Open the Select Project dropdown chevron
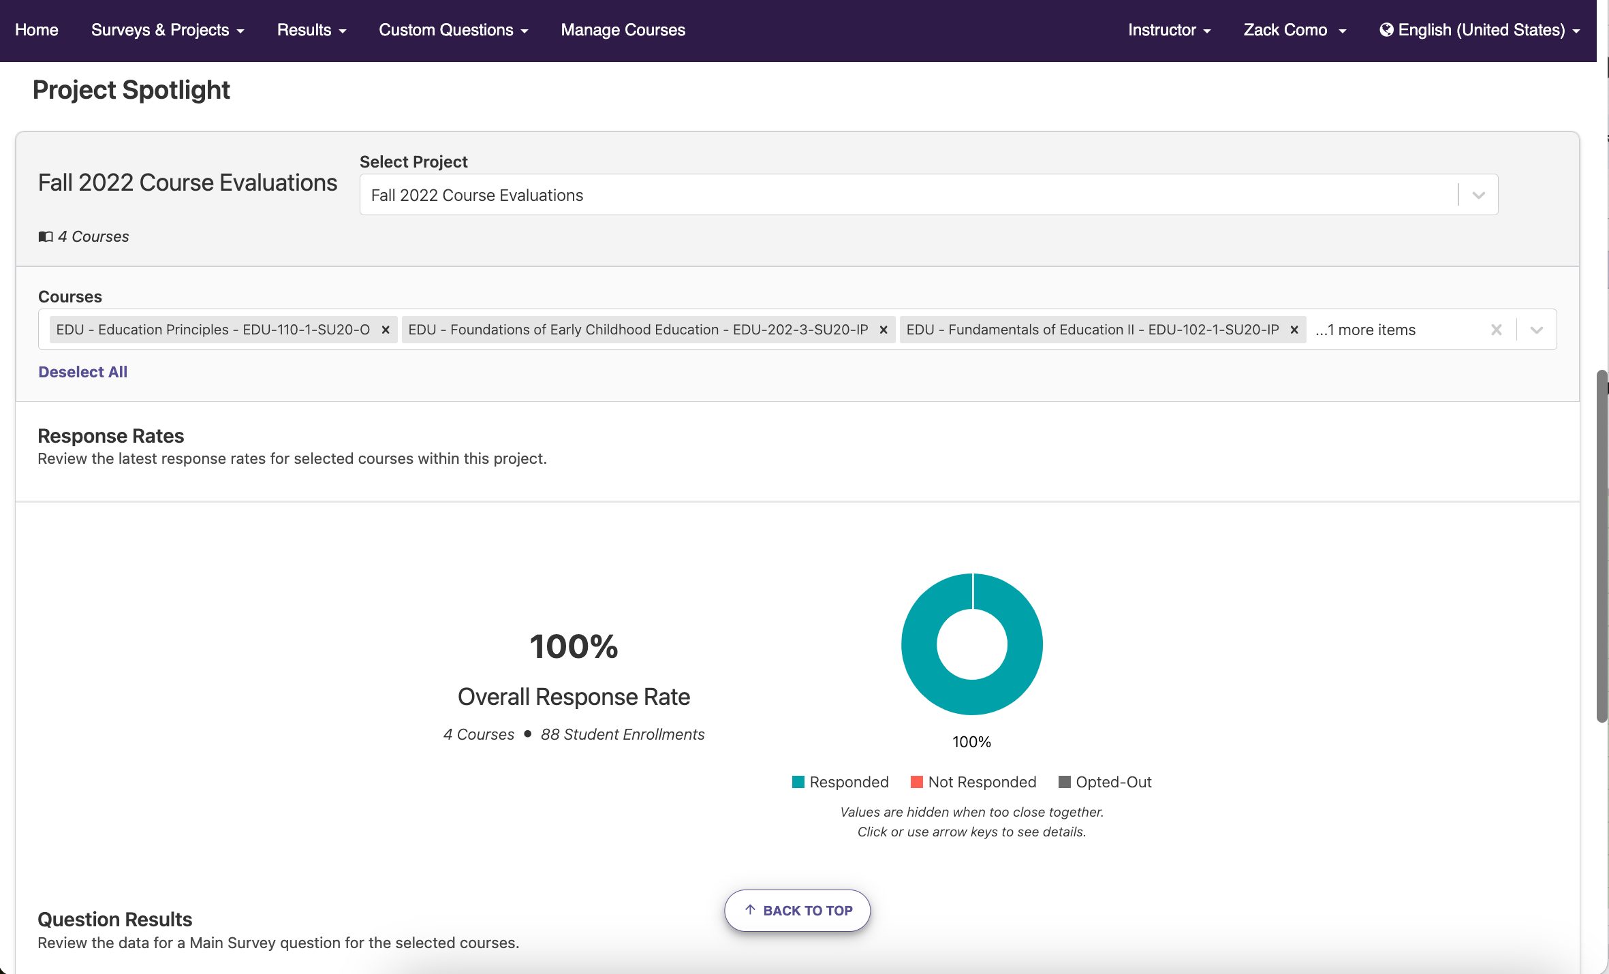This screenshot has height=974, width=1609. point(1478,195)
